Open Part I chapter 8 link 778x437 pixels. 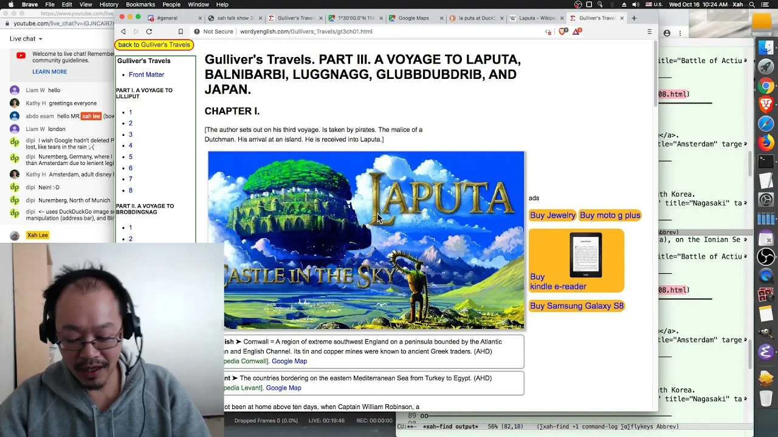tap(130, 191)
